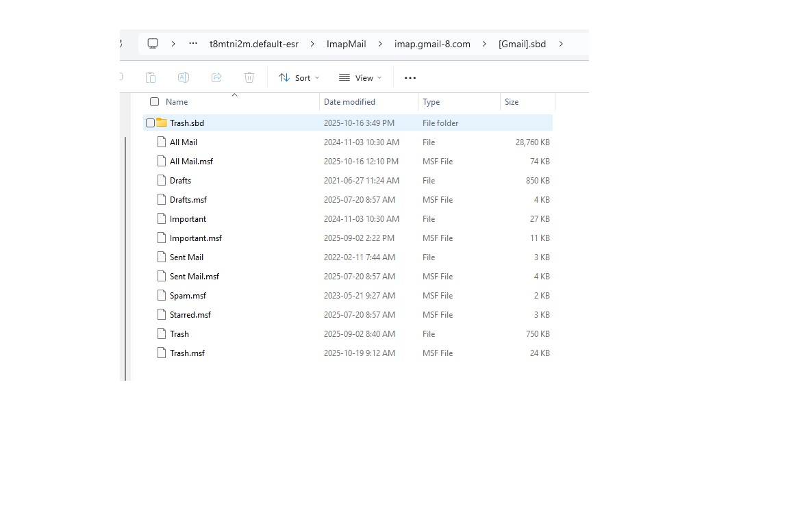The width and height of the screenshot is (789, 519).
Task: Open the View dropdown
Action: (x=360, y=77)
